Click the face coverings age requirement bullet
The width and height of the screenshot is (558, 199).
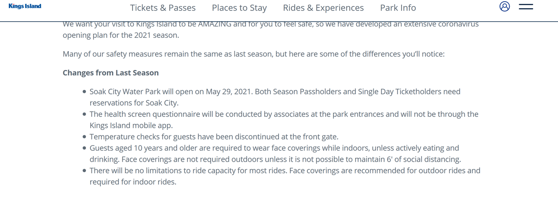[274, 148]
